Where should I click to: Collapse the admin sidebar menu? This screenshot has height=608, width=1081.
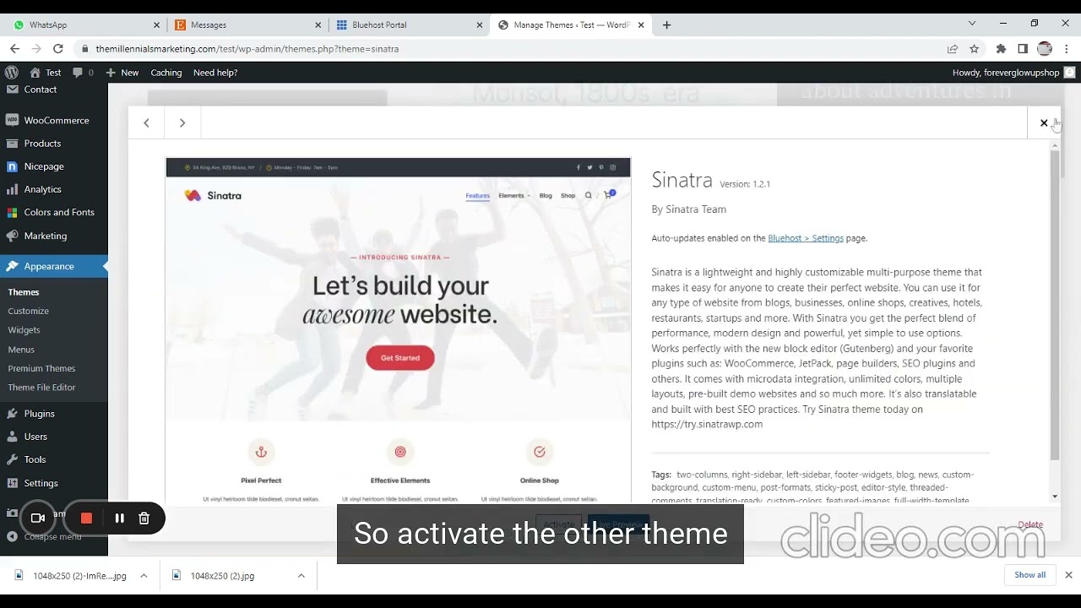pos(46,536)
